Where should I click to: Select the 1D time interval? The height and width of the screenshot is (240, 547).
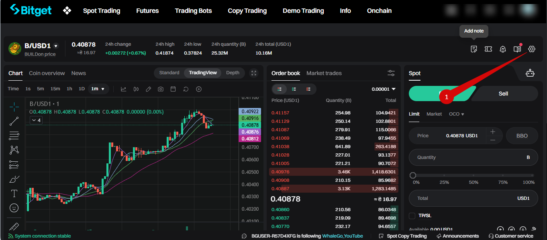tap(82, 89)
